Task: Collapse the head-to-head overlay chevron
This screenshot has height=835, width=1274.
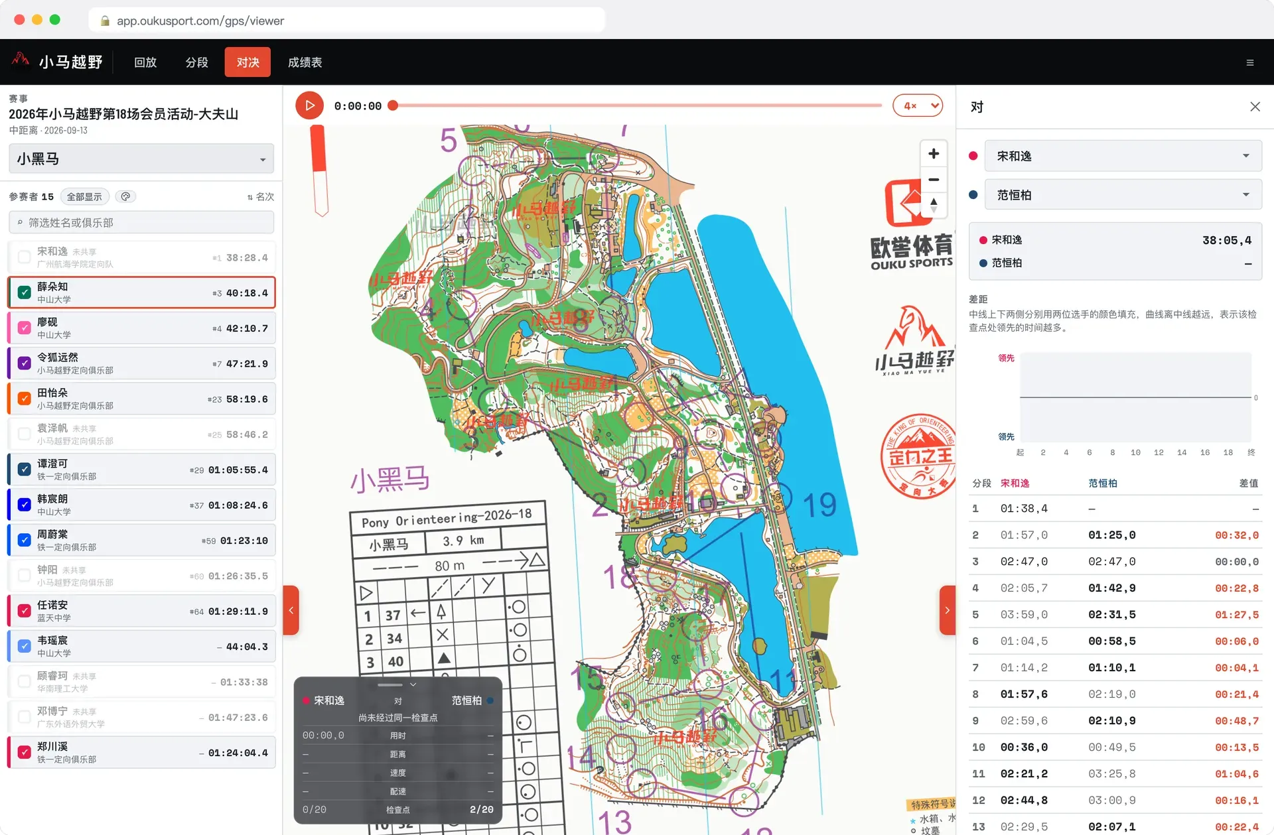Action: 413,684
